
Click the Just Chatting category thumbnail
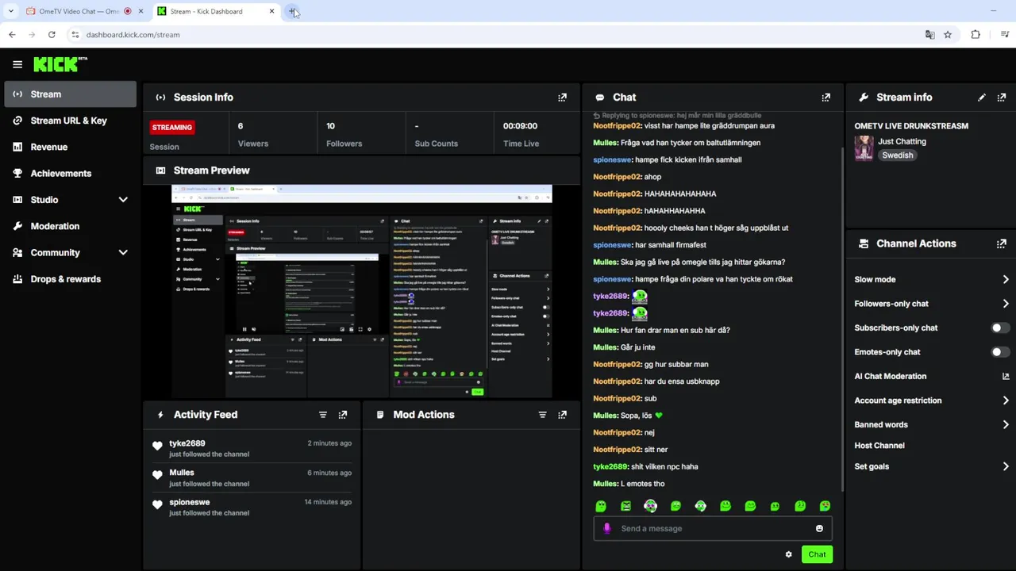[x=864, y=148]
